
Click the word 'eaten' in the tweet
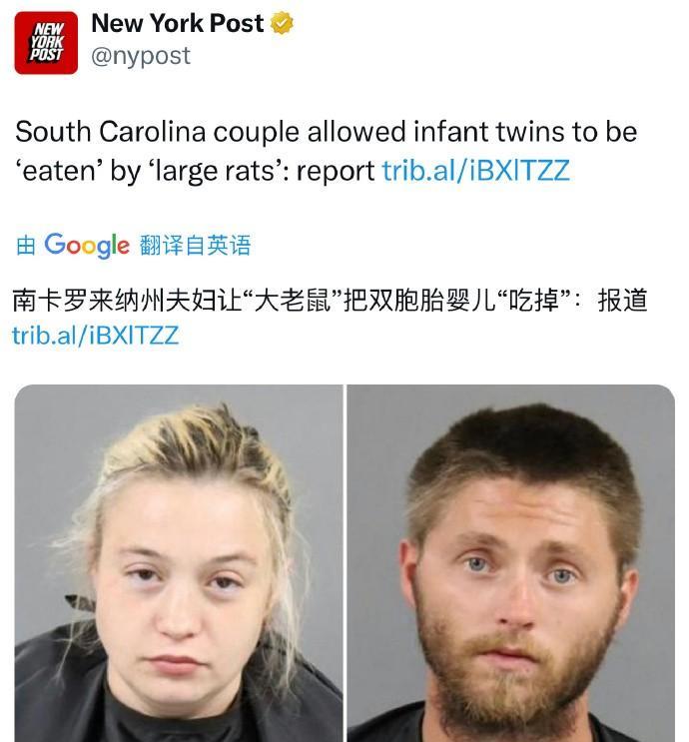(58, 172)
